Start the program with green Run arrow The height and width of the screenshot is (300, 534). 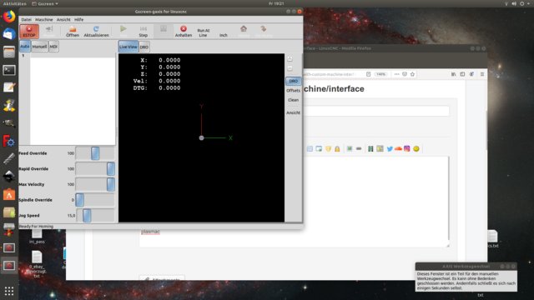(123, 32)
